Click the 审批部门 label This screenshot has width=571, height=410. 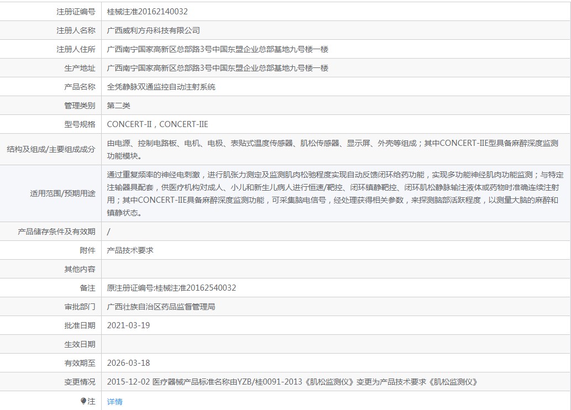pos(80,307)
